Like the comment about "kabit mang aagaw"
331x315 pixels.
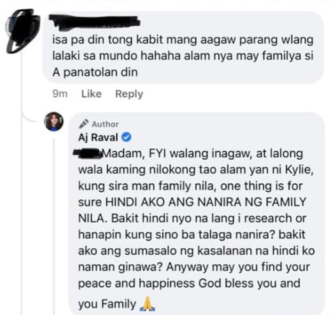(92, 94)
